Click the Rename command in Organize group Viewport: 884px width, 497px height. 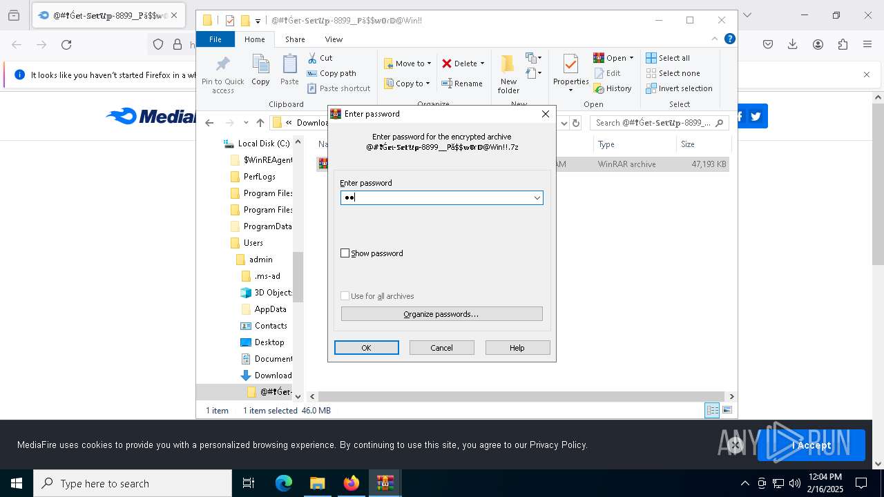pyautogui.click(x=462, y=84)
